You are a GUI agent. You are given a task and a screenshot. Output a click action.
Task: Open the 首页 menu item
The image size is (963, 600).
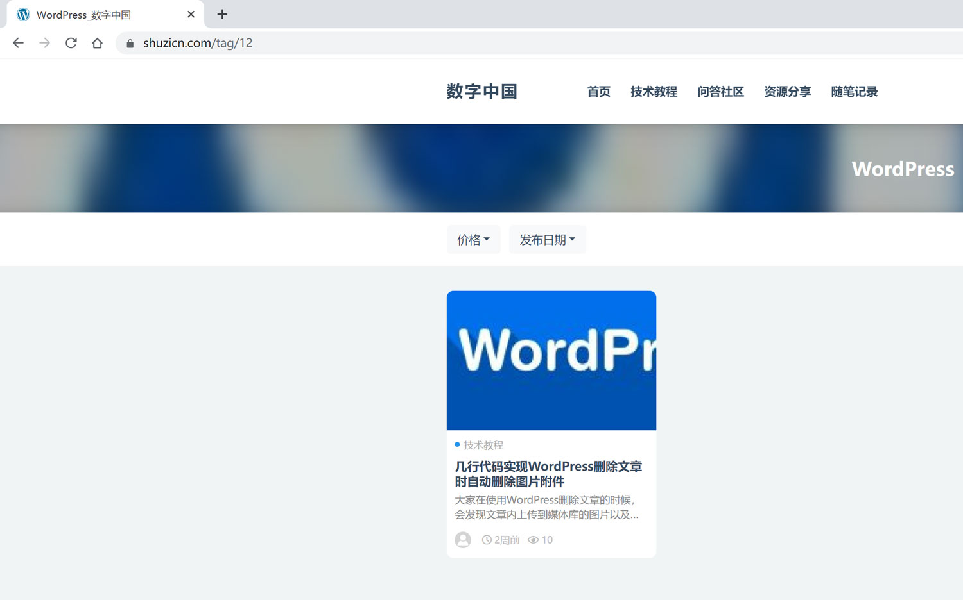click(x=598, y=92)
